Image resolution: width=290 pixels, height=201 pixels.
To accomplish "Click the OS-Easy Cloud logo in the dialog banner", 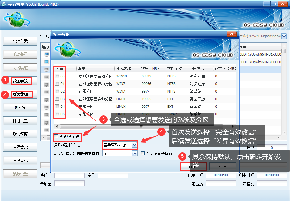I will (x=213, y=55).
